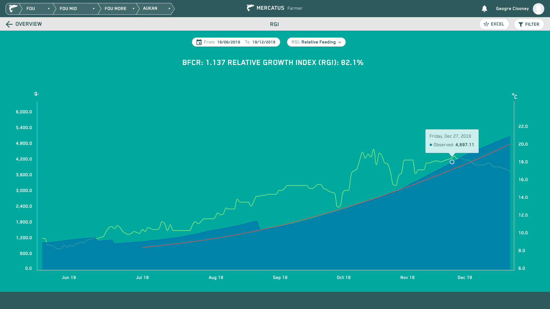This screenshot has width=550, height=309.
Task: Click the Oct 19 axis label
Action: [x=344, y=278]
